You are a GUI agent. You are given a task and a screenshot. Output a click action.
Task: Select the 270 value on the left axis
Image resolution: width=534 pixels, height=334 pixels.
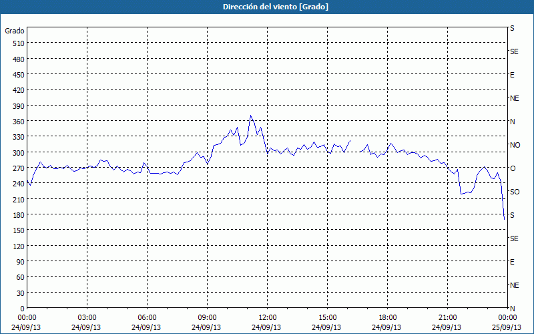tap(19, 168)
